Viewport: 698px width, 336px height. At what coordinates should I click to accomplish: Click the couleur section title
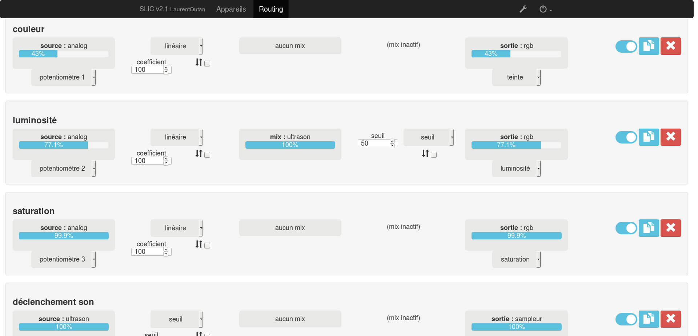(x=28, y=29)
